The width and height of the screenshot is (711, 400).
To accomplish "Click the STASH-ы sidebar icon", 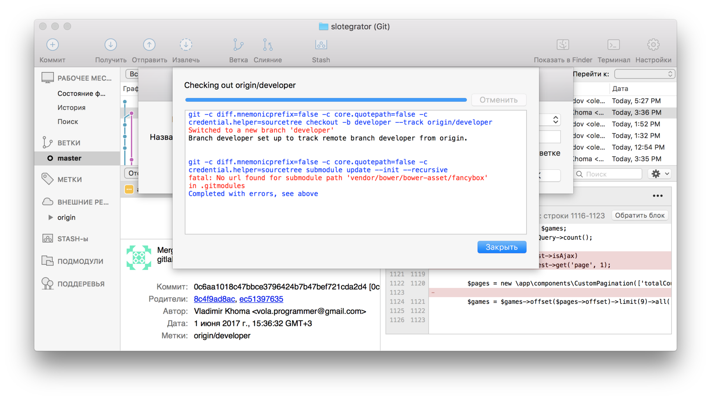I will [x=47, y=238].
